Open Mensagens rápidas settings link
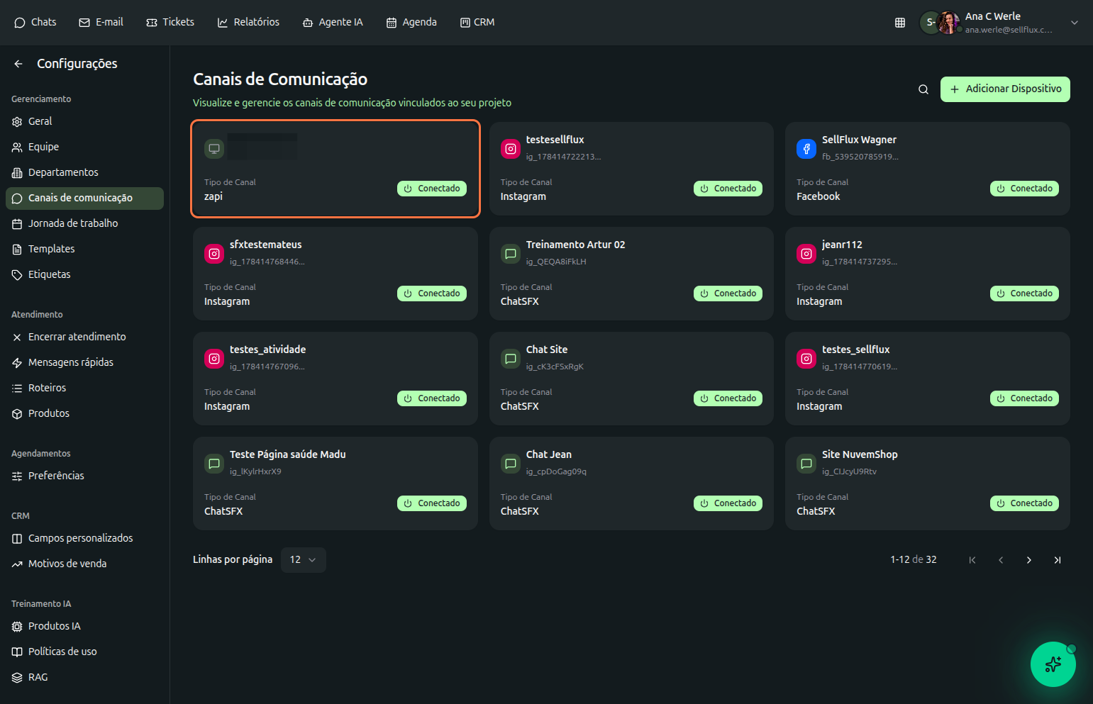The height and width of the screenshot is (704, 1093). point(70,362)
